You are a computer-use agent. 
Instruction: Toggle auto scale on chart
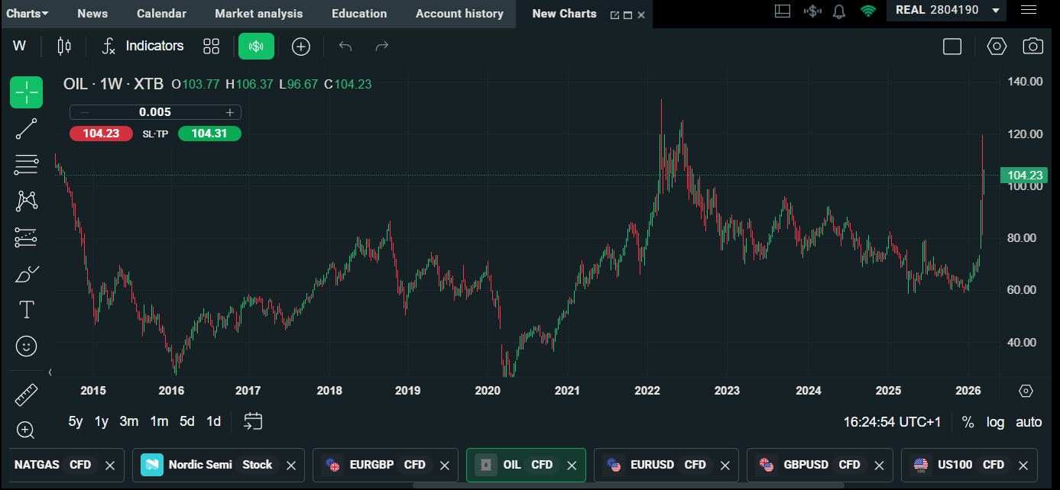pyautogui.click(x=1029, y=422)
